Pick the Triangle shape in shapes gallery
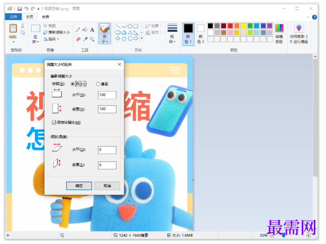The width and height of the screenshot is (326, 244). tap(130, 32)
